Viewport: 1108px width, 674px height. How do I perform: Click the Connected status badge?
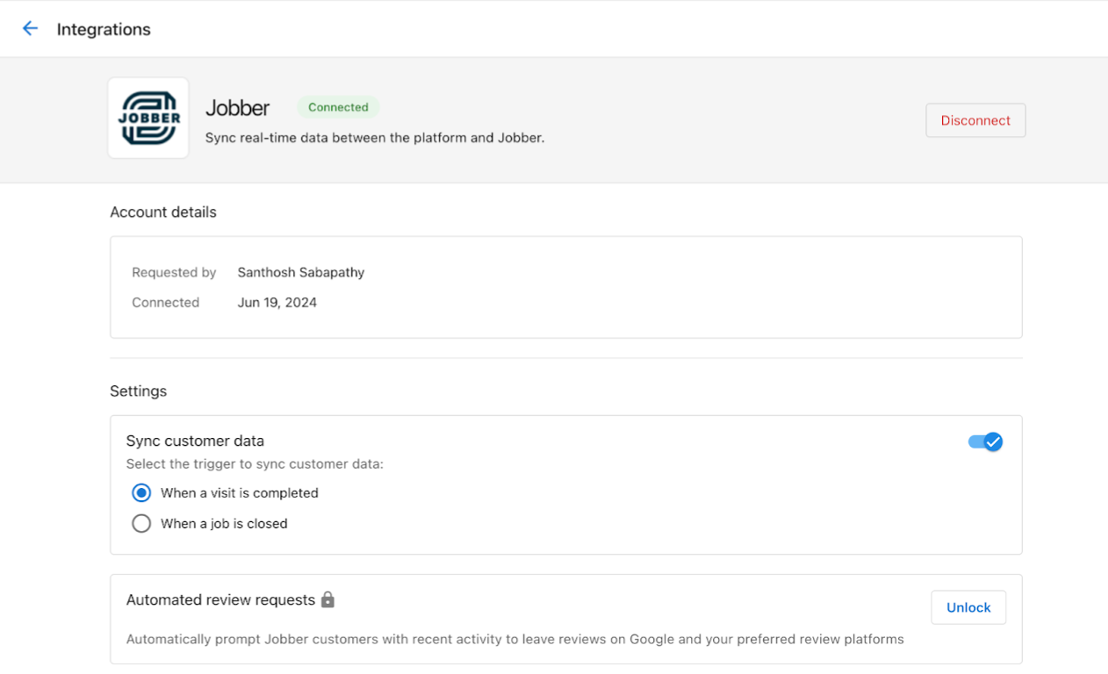pyautogui.click(x=338, y=107)
